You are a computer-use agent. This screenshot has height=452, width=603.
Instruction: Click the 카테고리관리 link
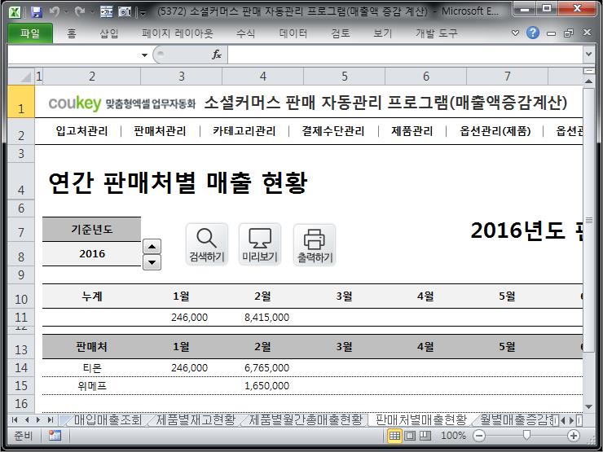click(244, 131)
